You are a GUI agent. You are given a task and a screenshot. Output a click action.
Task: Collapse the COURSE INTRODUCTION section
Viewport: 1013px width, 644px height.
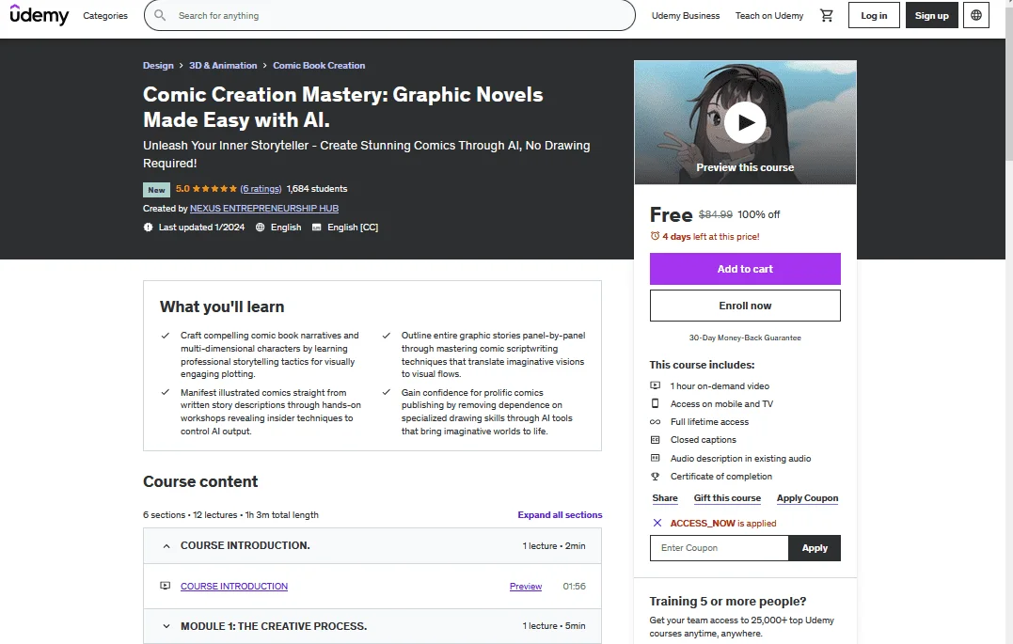[372, 546]
